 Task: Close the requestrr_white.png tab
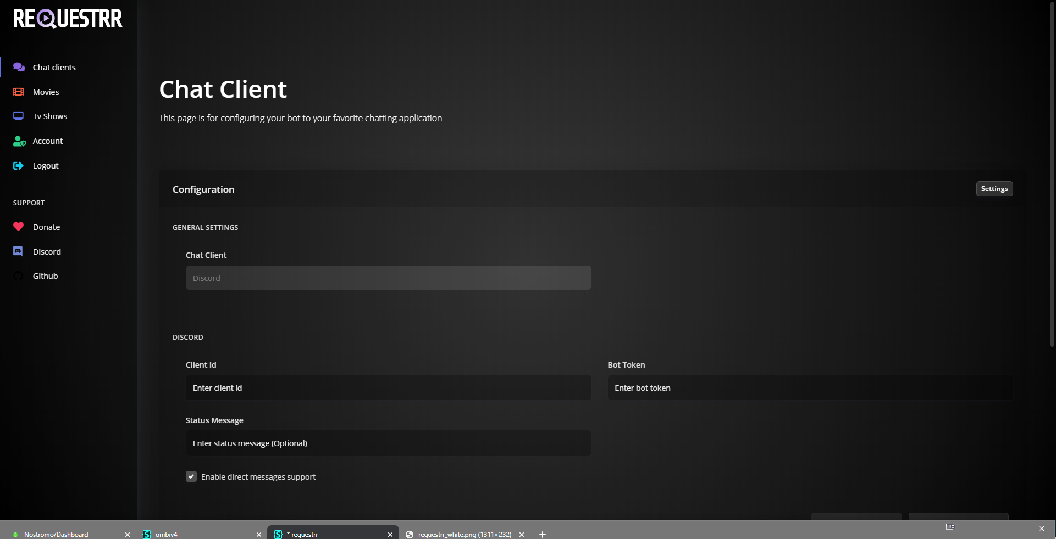[x=522, y=534]
